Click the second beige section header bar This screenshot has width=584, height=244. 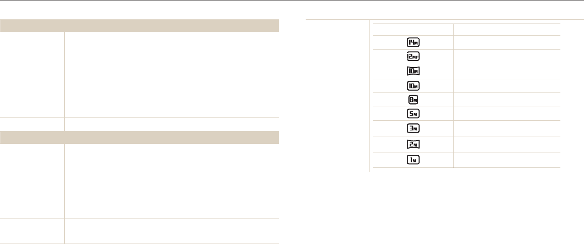pyautogui.click(x=139, y=137)
